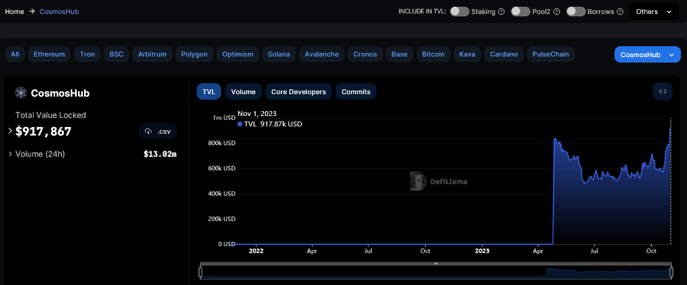Screen dimensions: 687x285
Task: Filter by the Ethereum chain
Action: 49,54
